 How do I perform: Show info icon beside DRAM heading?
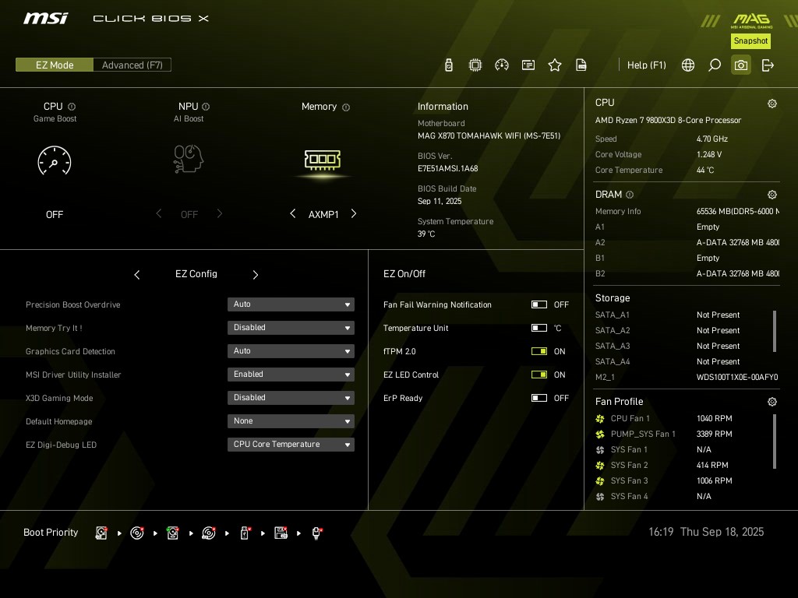(630, 195)
